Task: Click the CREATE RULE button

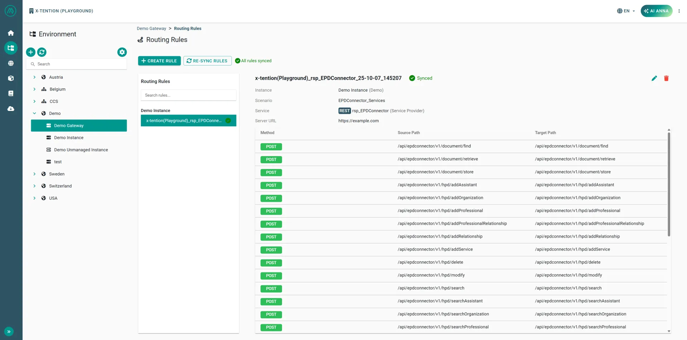Action: (159, 60)
